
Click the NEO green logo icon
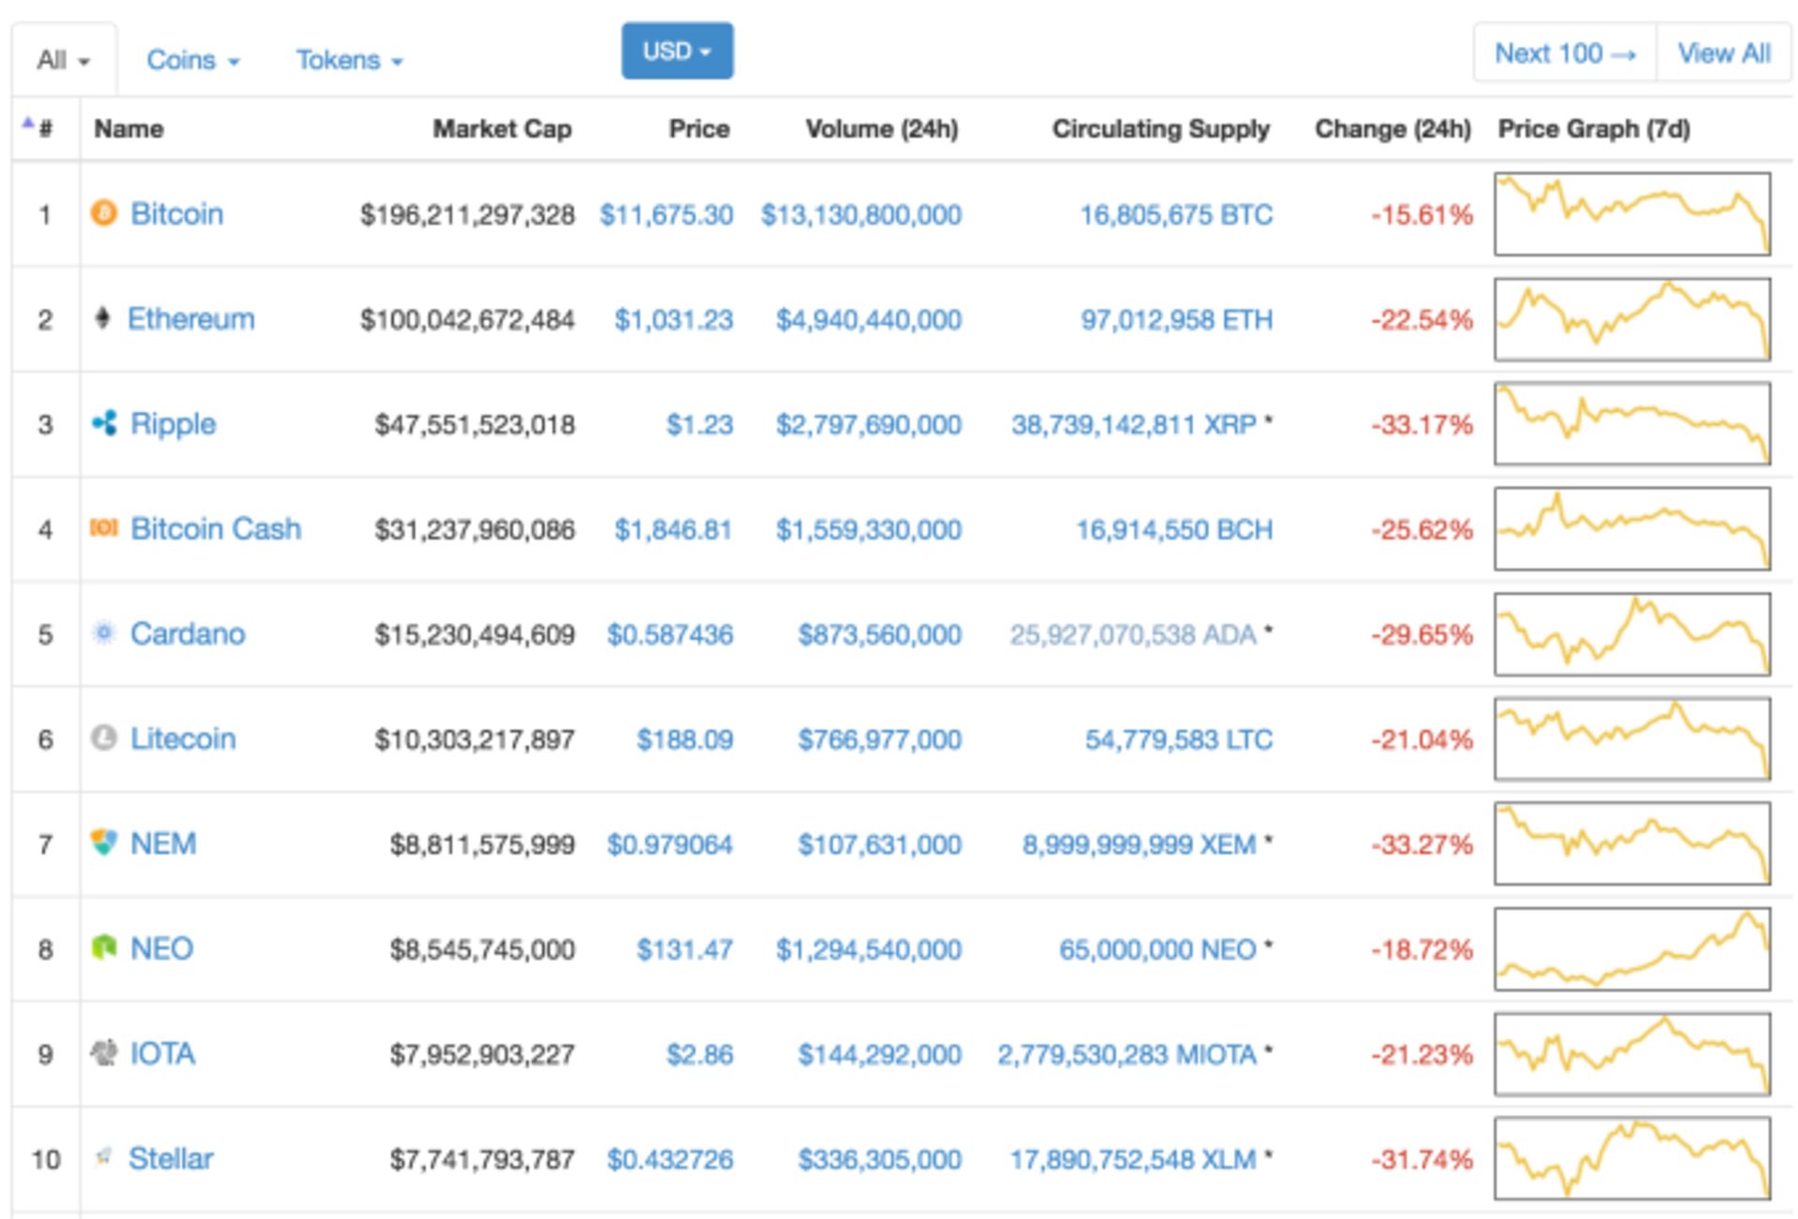point(104,948)
